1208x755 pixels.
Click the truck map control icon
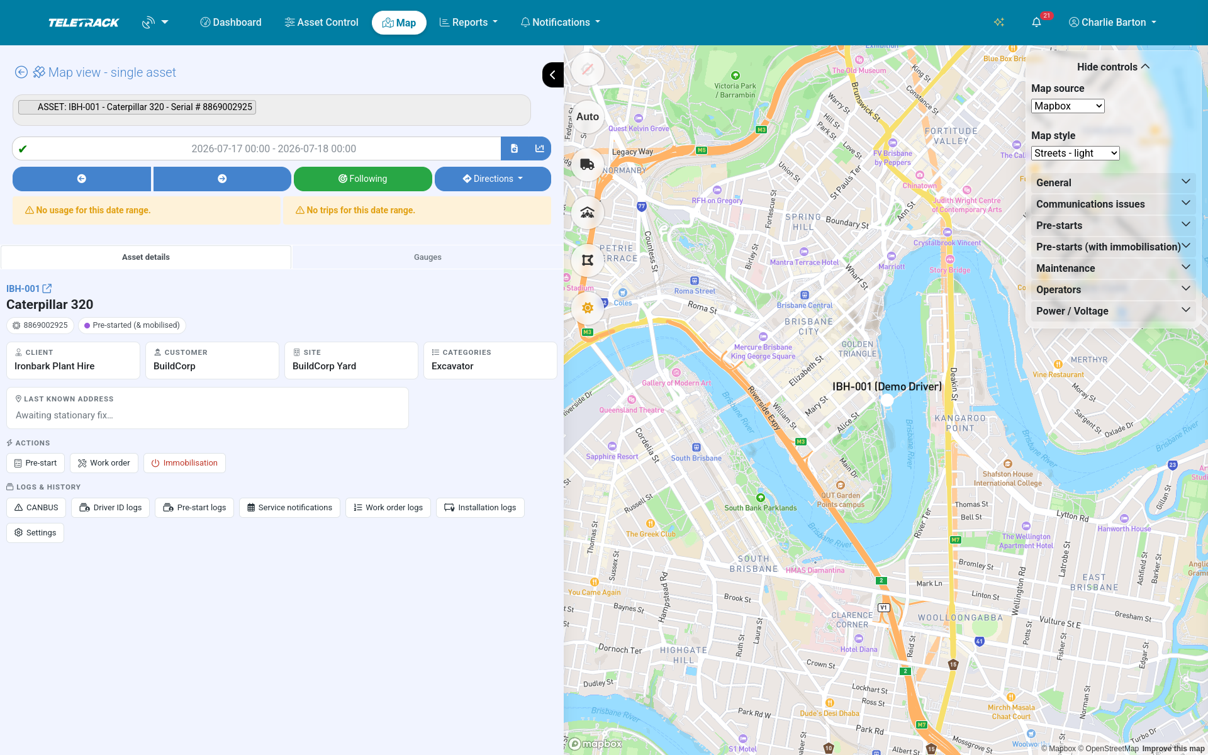588,165
